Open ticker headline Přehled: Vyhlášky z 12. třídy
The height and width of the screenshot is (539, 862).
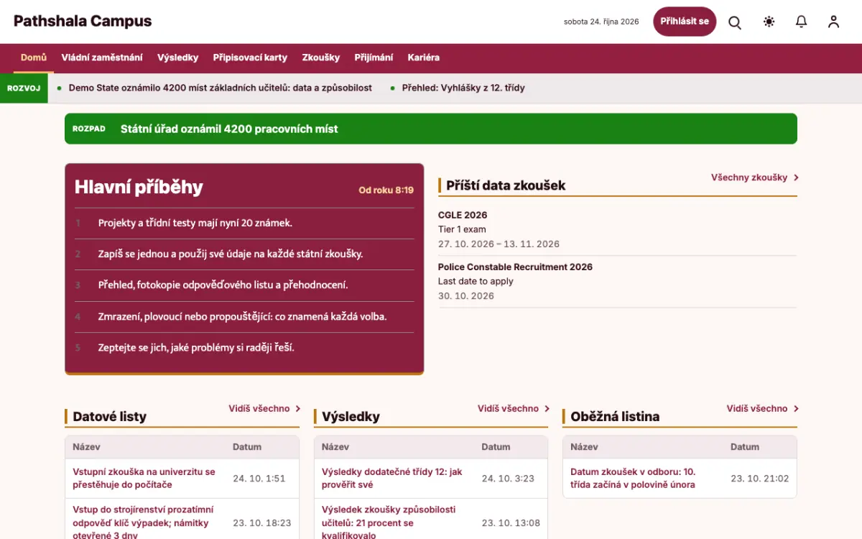click(463, 88)
